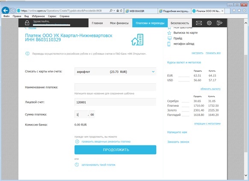Switch to Подробная инструкц browser tab
Viewport: 249px width, 181px height.
(175, 11)
